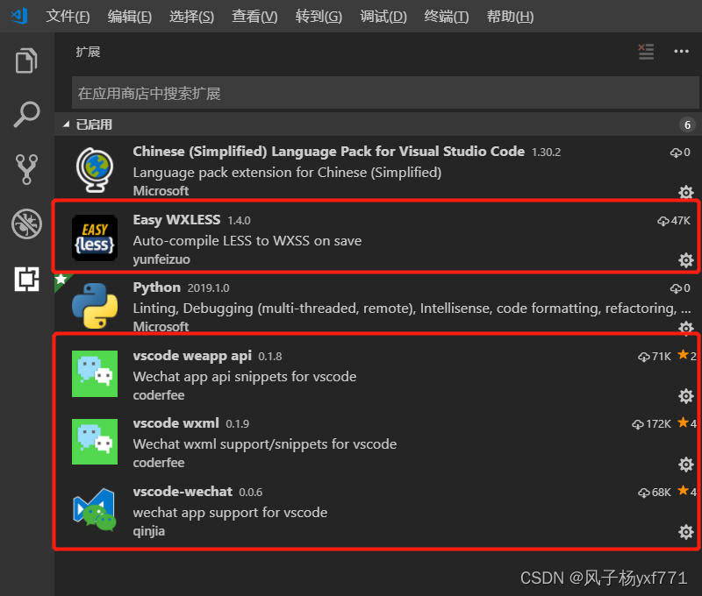Click the vscode weapp api chat icon
The image size is (702, 596).
95,373
